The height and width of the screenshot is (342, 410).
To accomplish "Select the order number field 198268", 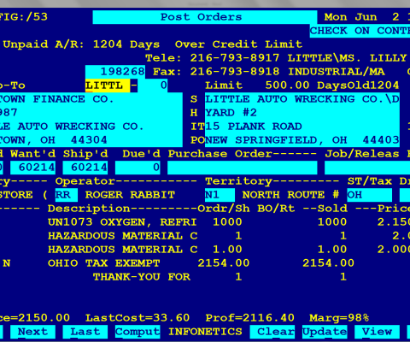I will tap(115, 72).
